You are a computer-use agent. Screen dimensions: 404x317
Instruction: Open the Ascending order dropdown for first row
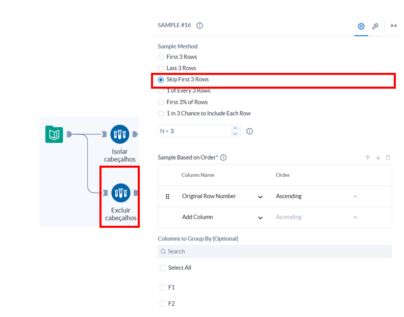click(x=316, y=196)
